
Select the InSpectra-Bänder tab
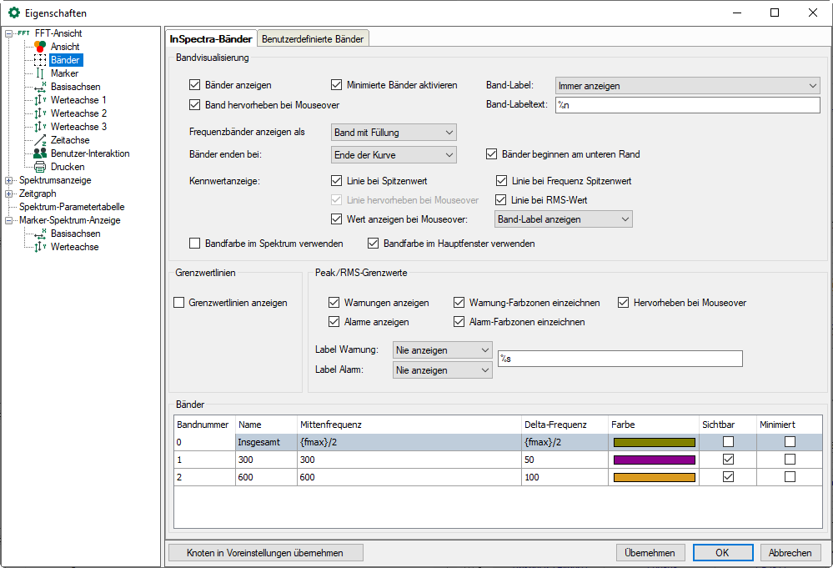(210, 38)
